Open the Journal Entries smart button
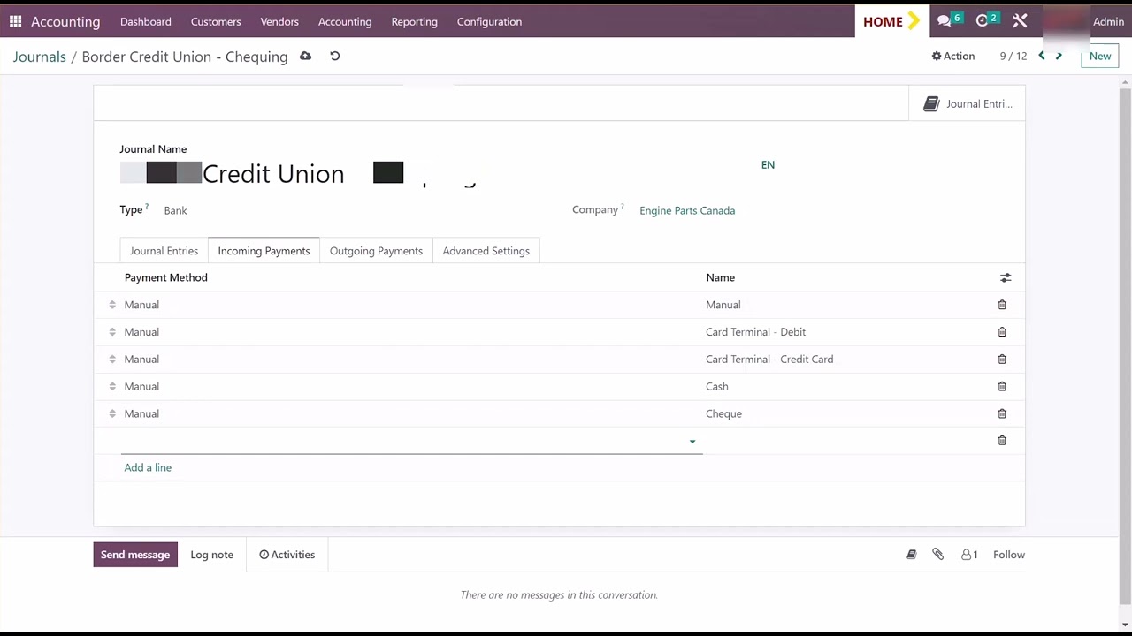The height and width of the screenshot is (636, 1132). pyautogui.click(x=968, y=103)
